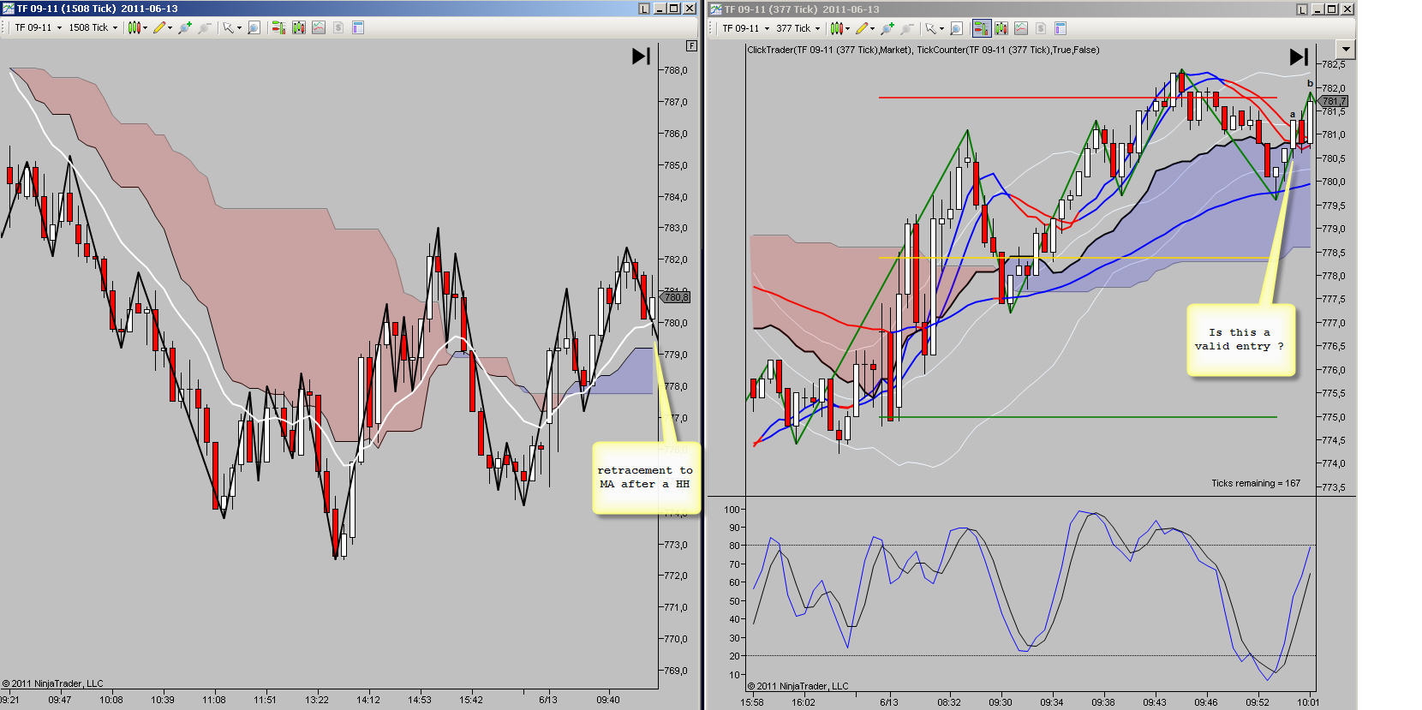Toggle Chart Trader icon in 1508 Tick window
1422x710 pixels.
(278, 27)
